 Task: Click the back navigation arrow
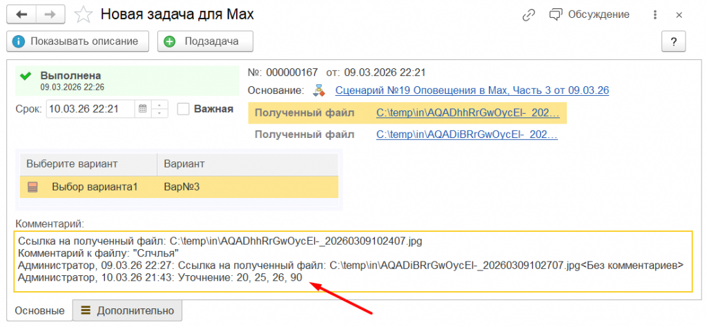[x=21, y=14]
